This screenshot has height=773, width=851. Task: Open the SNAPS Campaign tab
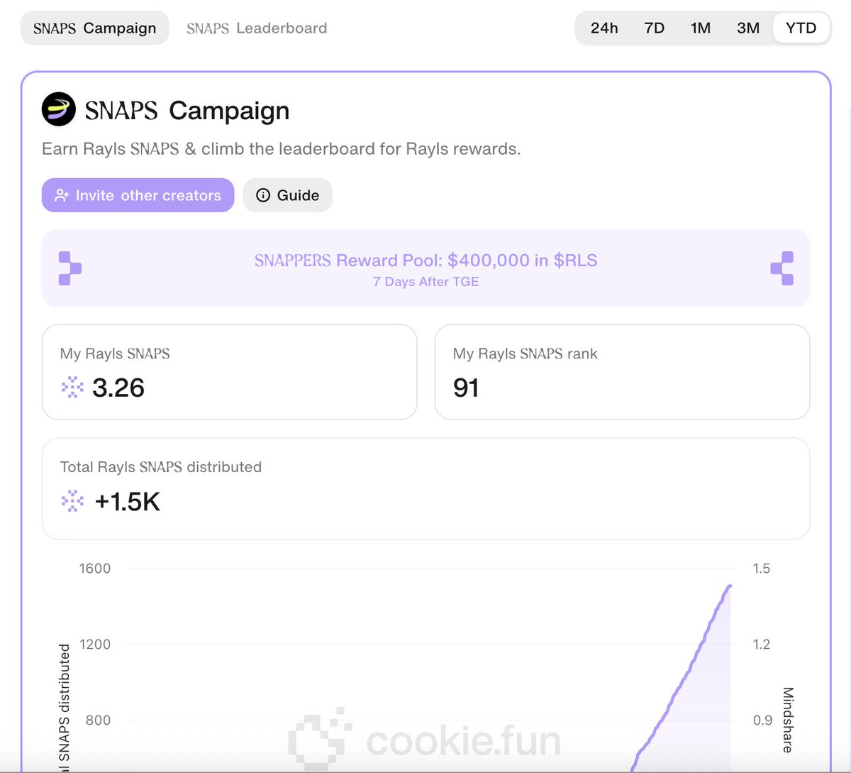(94, 28)
